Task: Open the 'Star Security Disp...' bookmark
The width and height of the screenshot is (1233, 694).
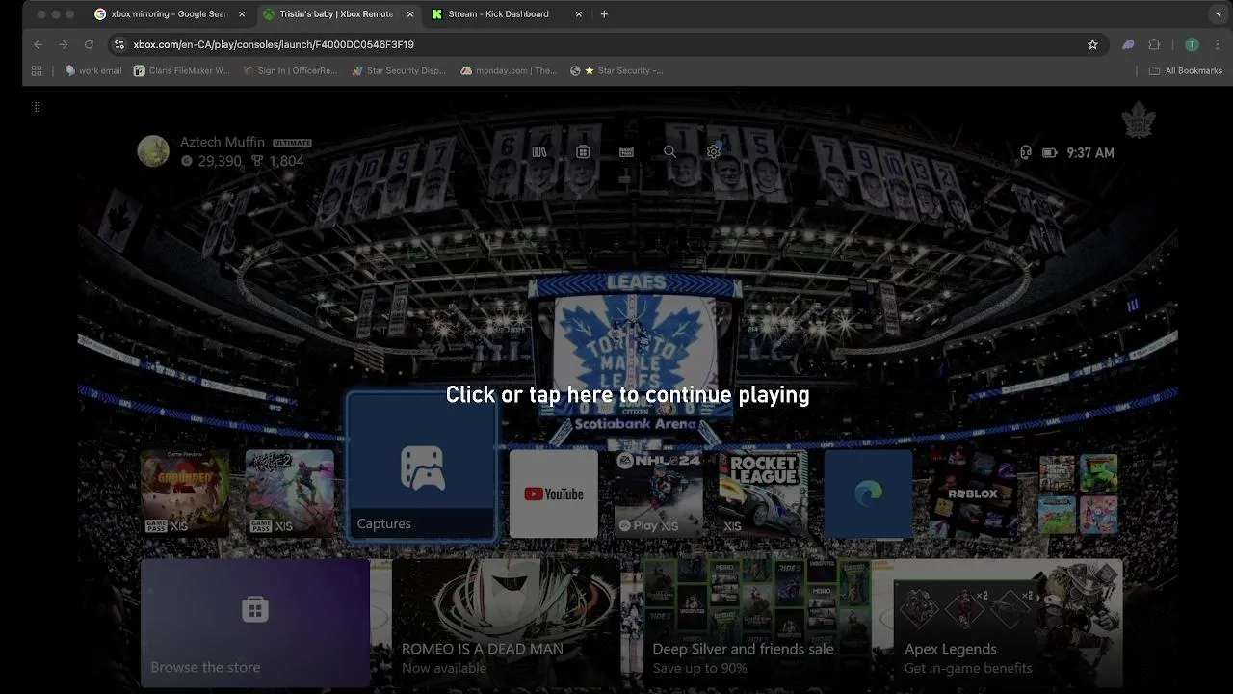Action: [x=399, y=70]
